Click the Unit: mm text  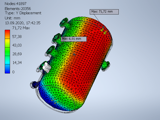[12, 18]
